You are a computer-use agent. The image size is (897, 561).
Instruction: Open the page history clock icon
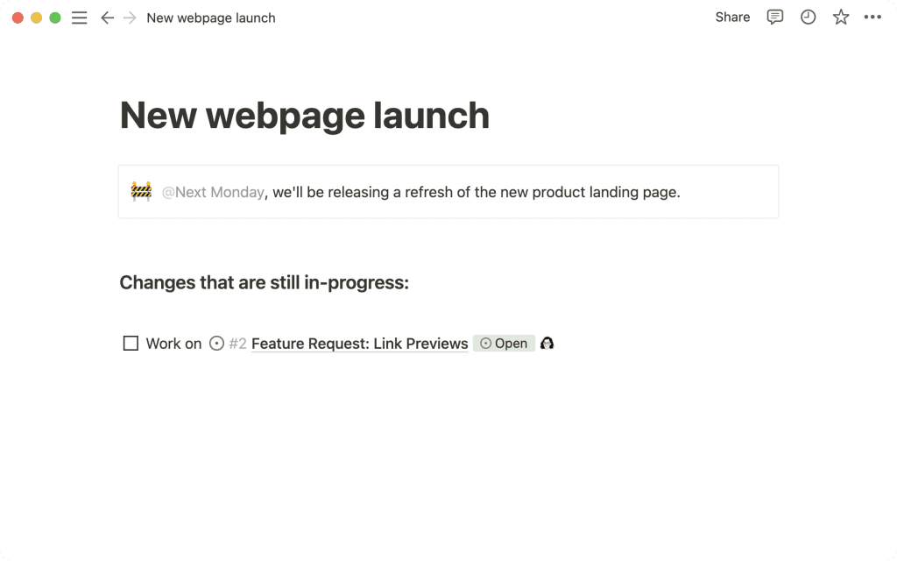tap(808, 18)
